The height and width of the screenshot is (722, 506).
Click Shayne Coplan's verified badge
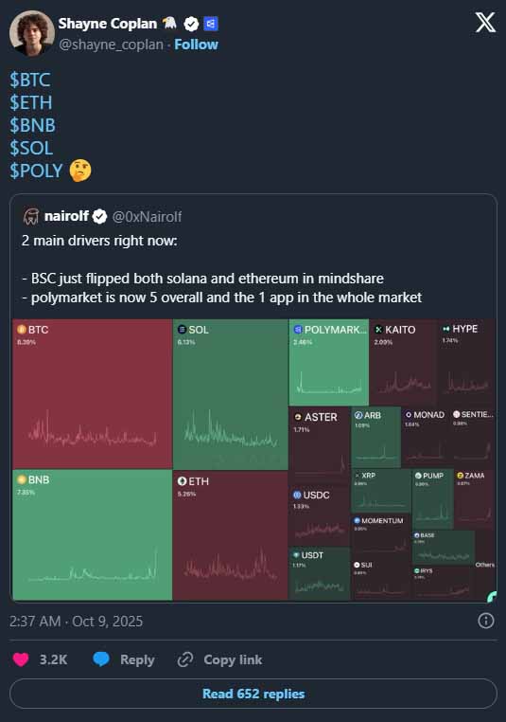point(191,24)
